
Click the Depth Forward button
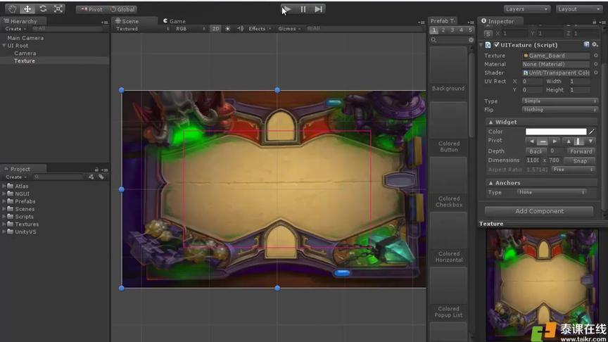click(581, 151)
